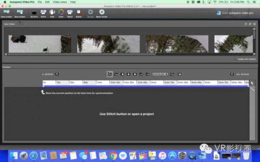Click the blue selection range bar under the ruler
This screenshot has height=162, width=260.
[x=146, y=86]
